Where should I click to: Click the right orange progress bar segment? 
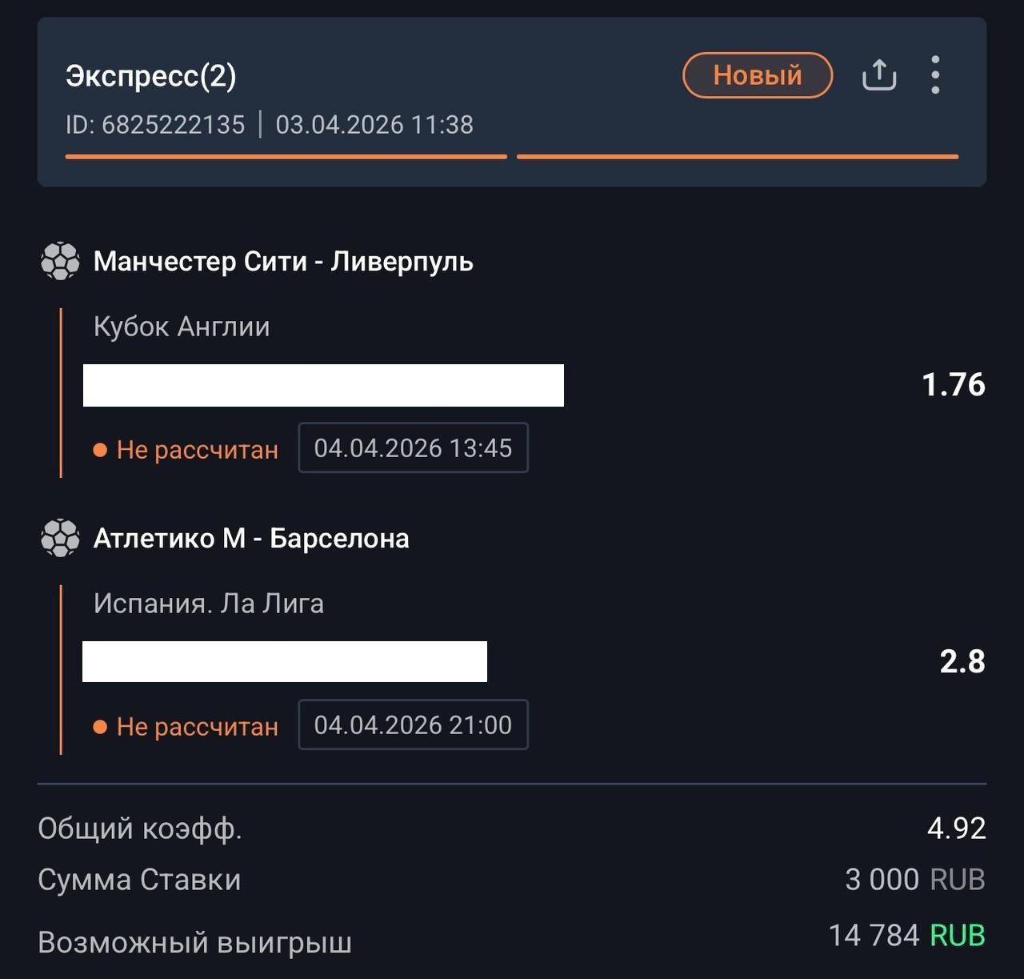737,157
